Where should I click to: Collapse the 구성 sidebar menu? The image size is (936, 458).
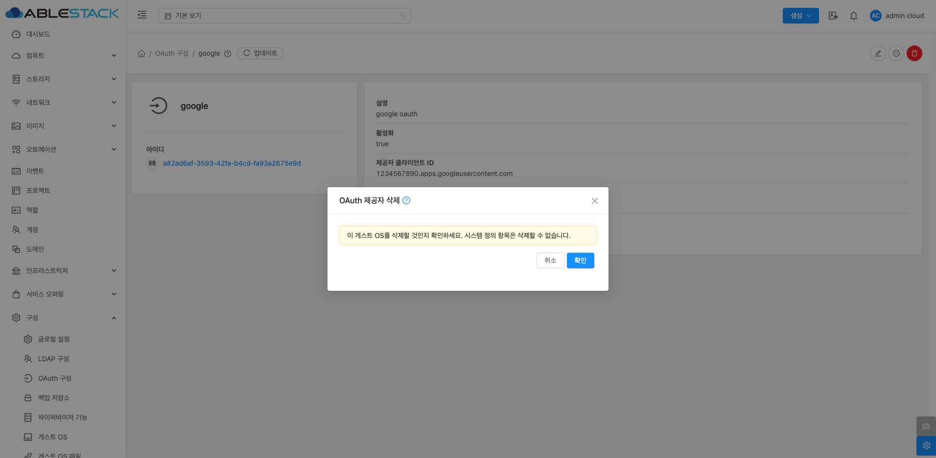(x=63, y=318)
